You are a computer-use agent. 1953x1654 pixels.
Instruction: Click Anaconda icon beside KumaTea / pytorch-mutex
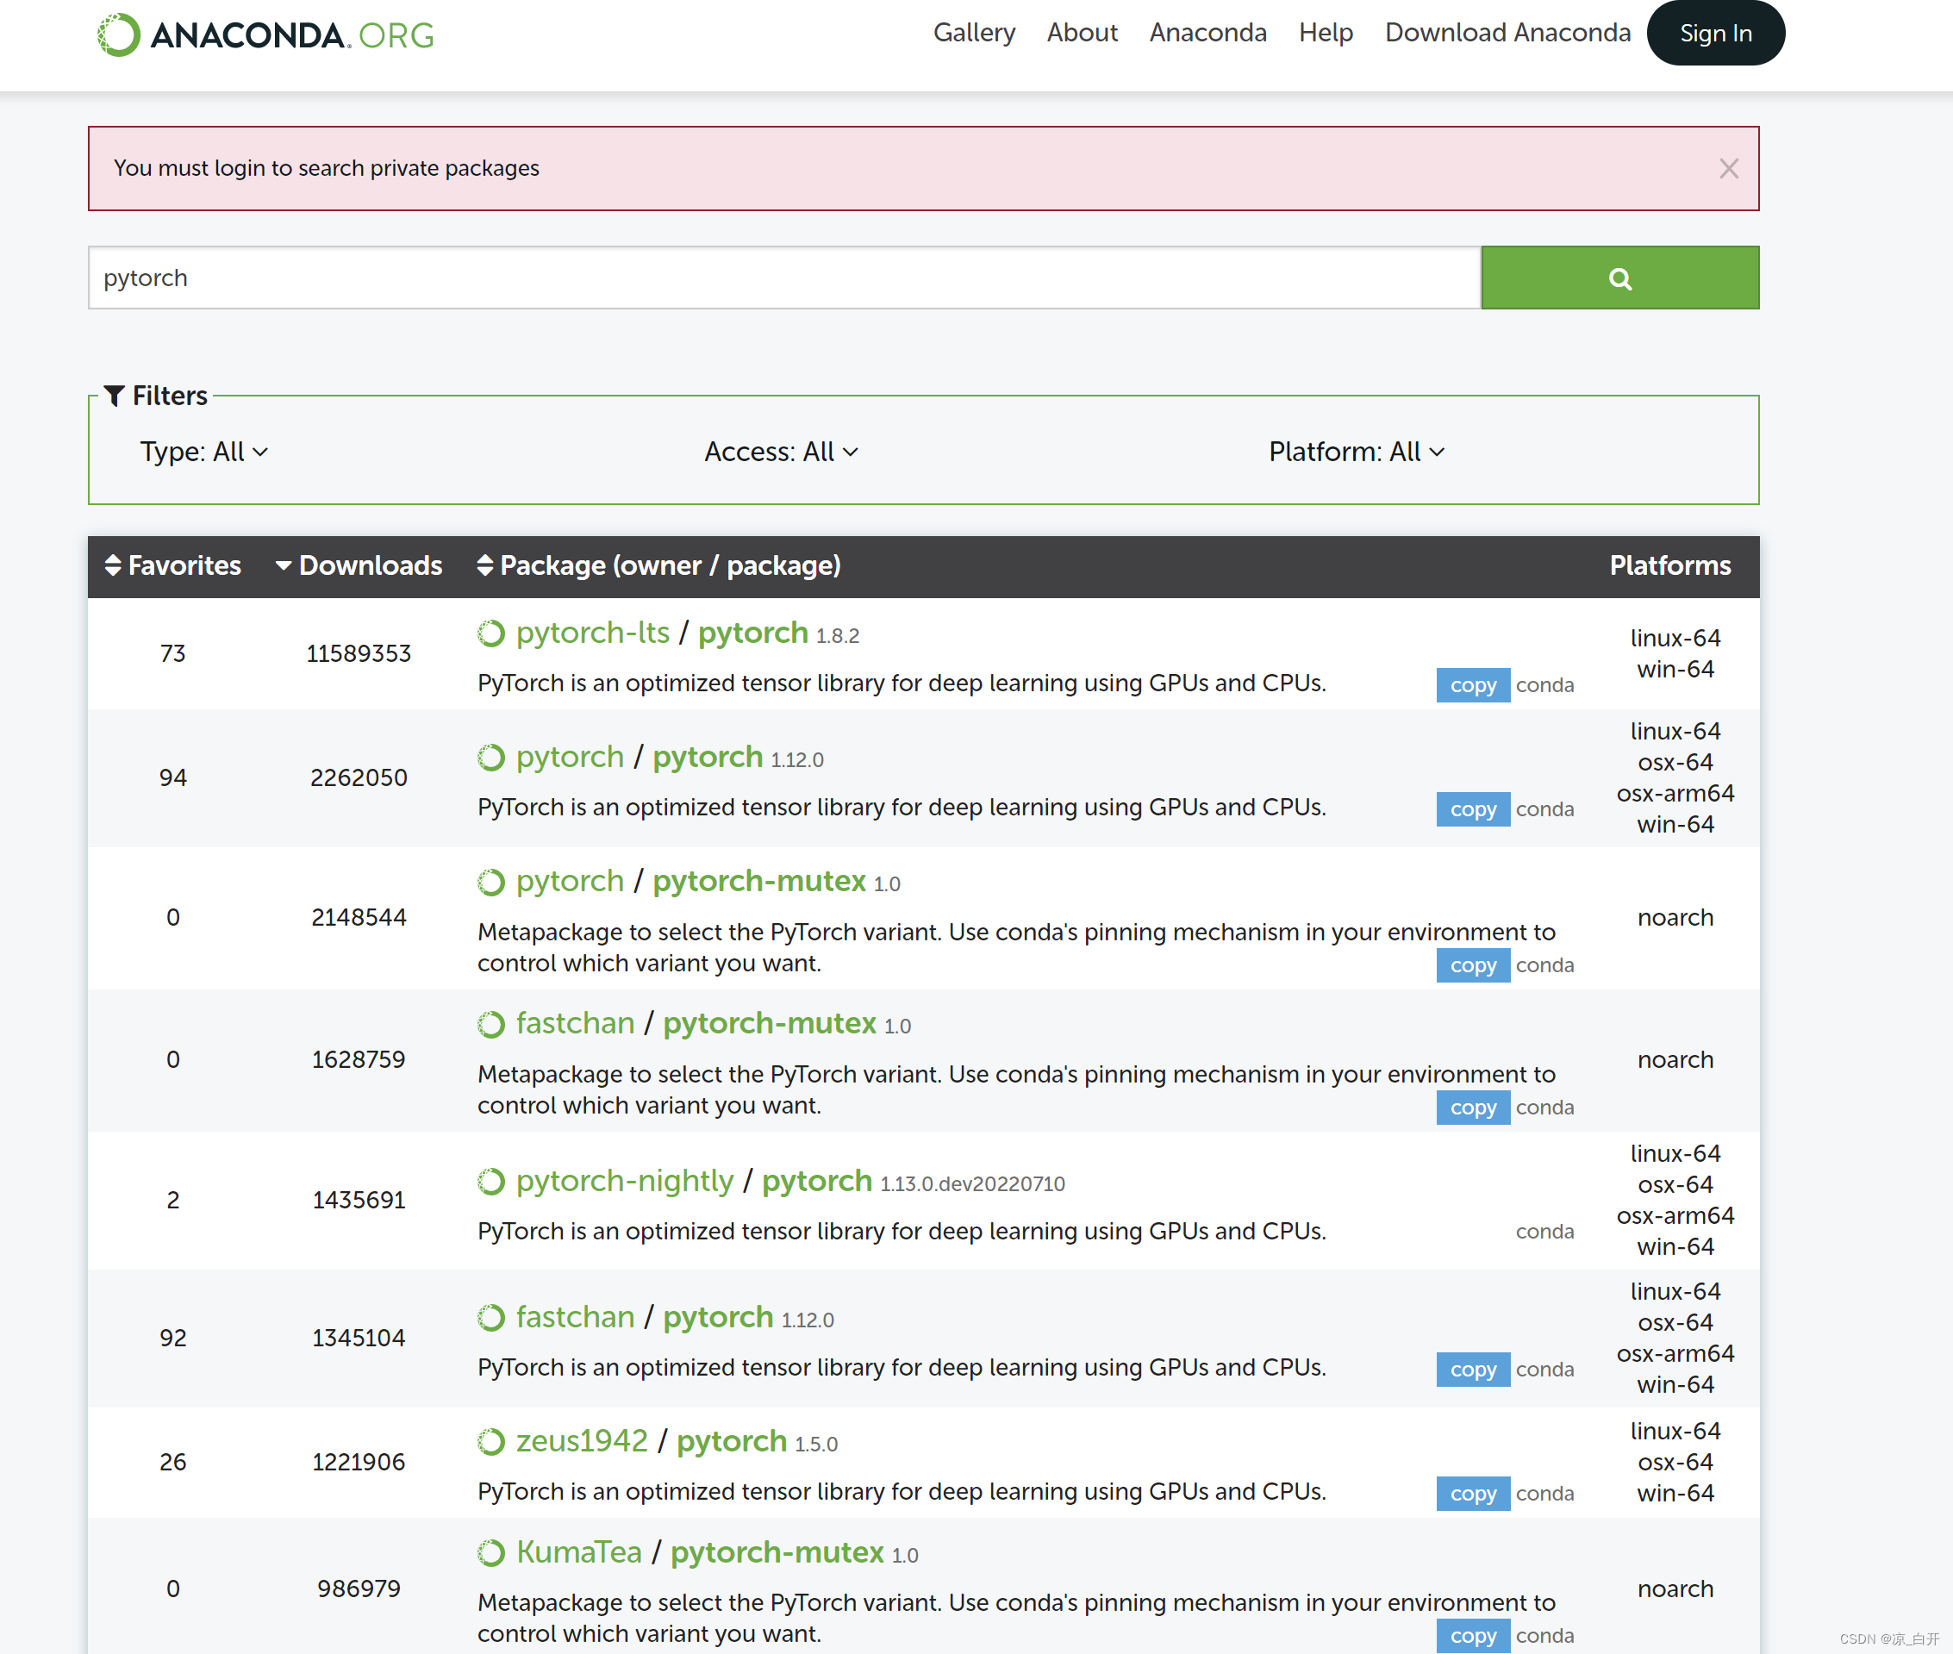click(x=491, y=1554)
